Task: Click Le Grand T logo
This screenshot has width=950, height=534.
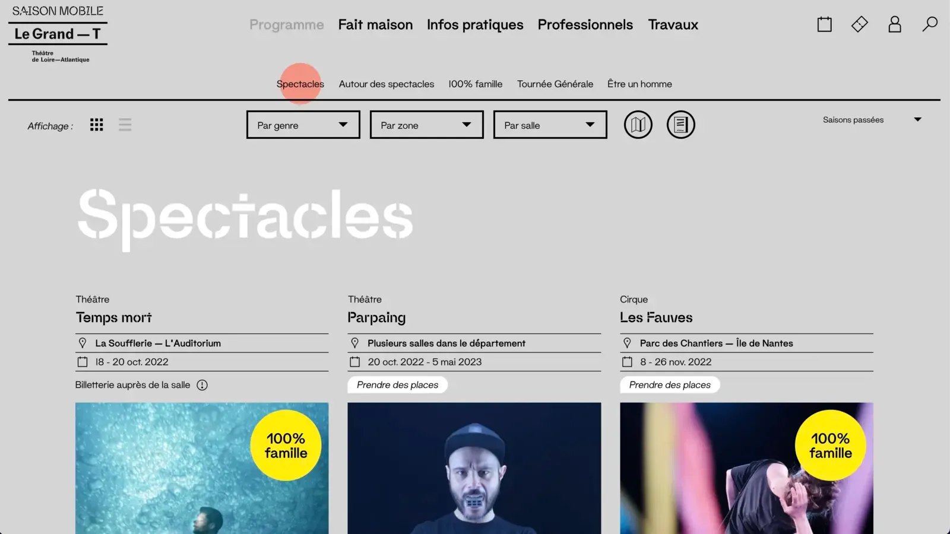Action: (x=58, y=34)
